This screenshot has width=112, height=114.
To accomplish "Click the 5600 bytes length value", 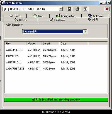I will (x=49, y=63).
